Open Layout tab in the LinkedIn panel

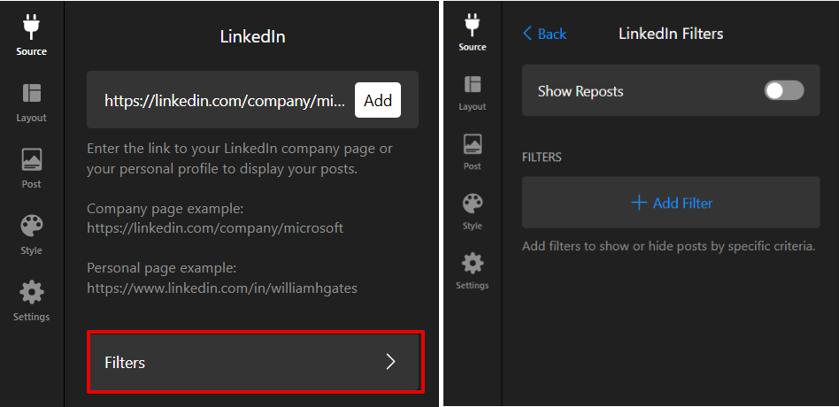(x=31, y=102)
